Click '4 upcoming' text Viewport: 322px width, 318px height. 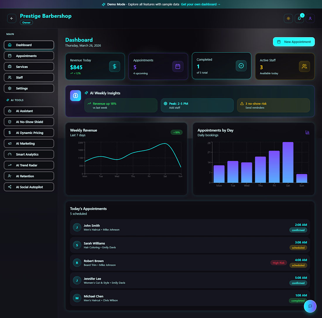(141, 73)
